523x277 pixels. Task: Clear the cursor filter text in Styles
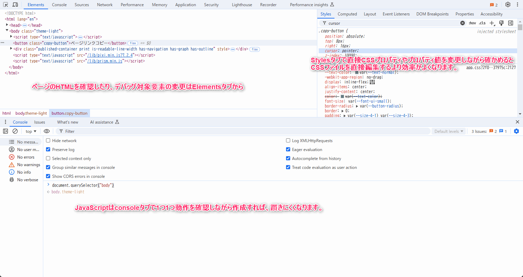(x=463, y=23)
